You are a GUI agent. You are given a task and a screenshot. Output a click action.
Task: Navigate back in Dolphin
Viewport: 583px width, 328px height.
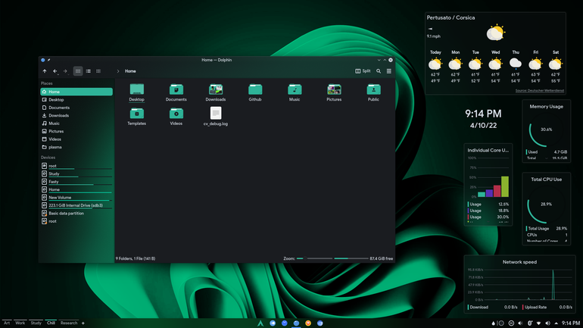coord(55,71)
